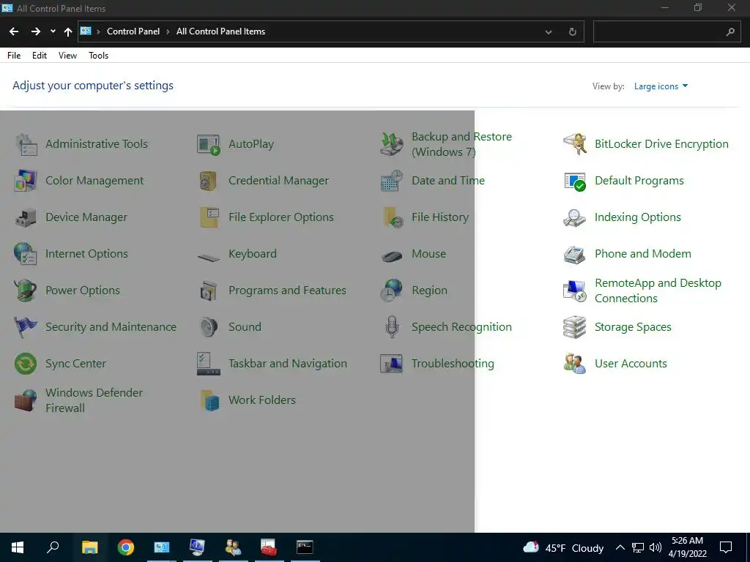
Task: Open the Credential Manager icon
Action: pos(209,181)
